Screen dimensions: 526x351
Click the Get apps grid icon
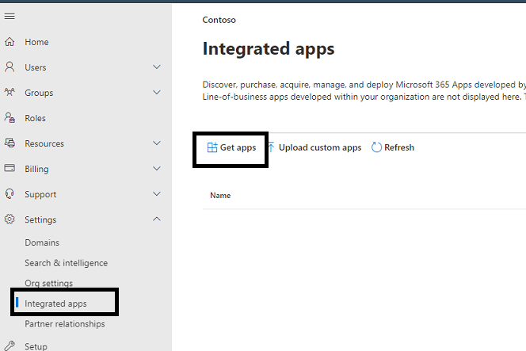tap(212, 147)
